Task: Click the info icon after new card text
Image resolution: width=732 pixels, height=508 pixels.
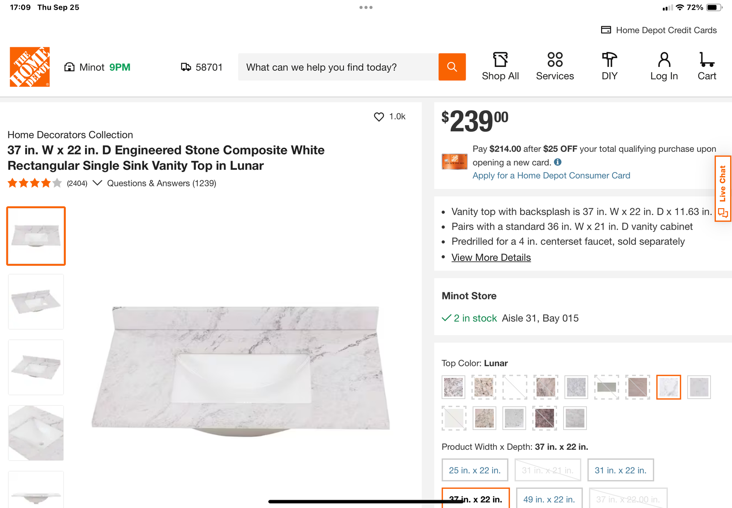Action: pyautogui.click(x=557, y=162)
